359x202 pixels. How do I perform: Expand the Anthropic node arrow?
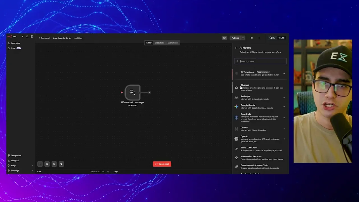coord(284,98)
